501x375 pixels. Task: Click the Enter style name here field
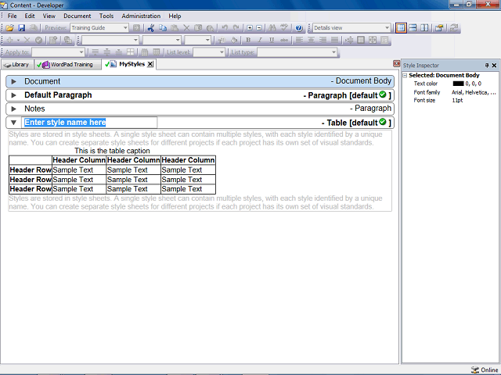point(89,123)
